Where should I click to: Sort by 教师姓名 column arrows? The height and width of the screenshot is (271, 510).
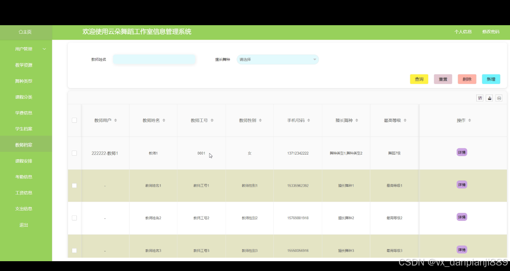pos(164,120)
